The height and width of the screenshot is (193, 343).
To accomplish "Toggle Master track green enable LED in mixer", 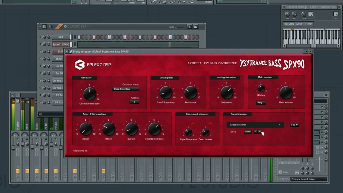I will coord(18,139).
